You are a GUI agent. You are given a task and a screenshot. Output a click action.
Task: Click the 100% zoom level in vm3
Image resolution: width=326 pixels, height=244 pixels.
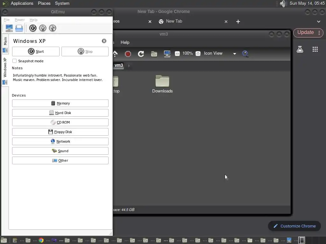click(x=188, y=53)
